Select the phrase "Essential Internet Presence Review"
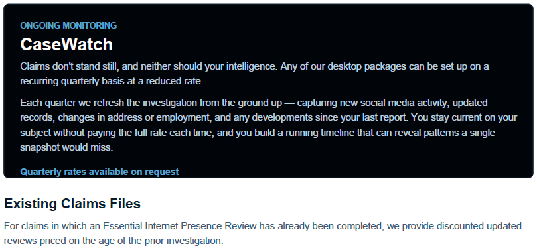 click(180, 226)
